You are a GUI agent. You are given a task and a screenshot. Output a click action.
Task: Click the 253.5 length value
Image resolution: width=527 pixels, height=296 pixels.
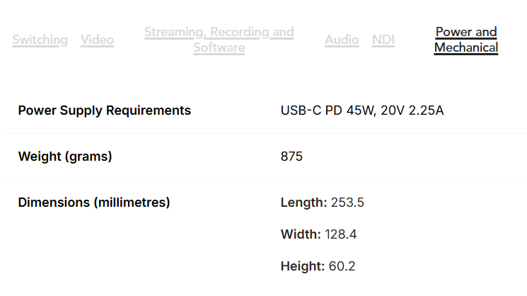347,203
